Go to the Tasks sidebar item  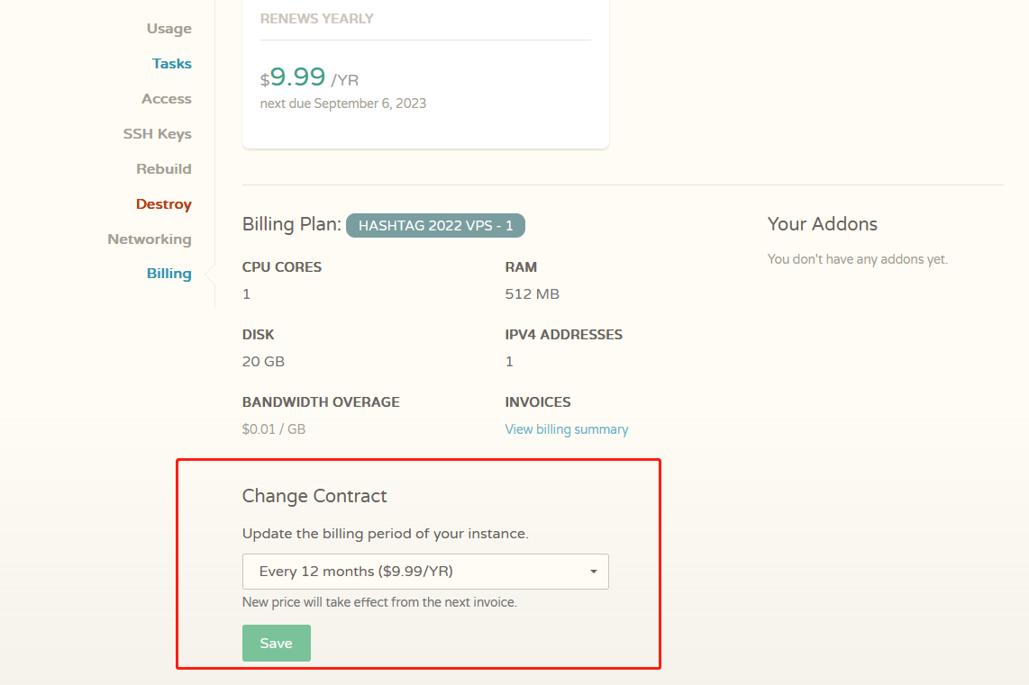pyautogui.click(x=171, y=64)
